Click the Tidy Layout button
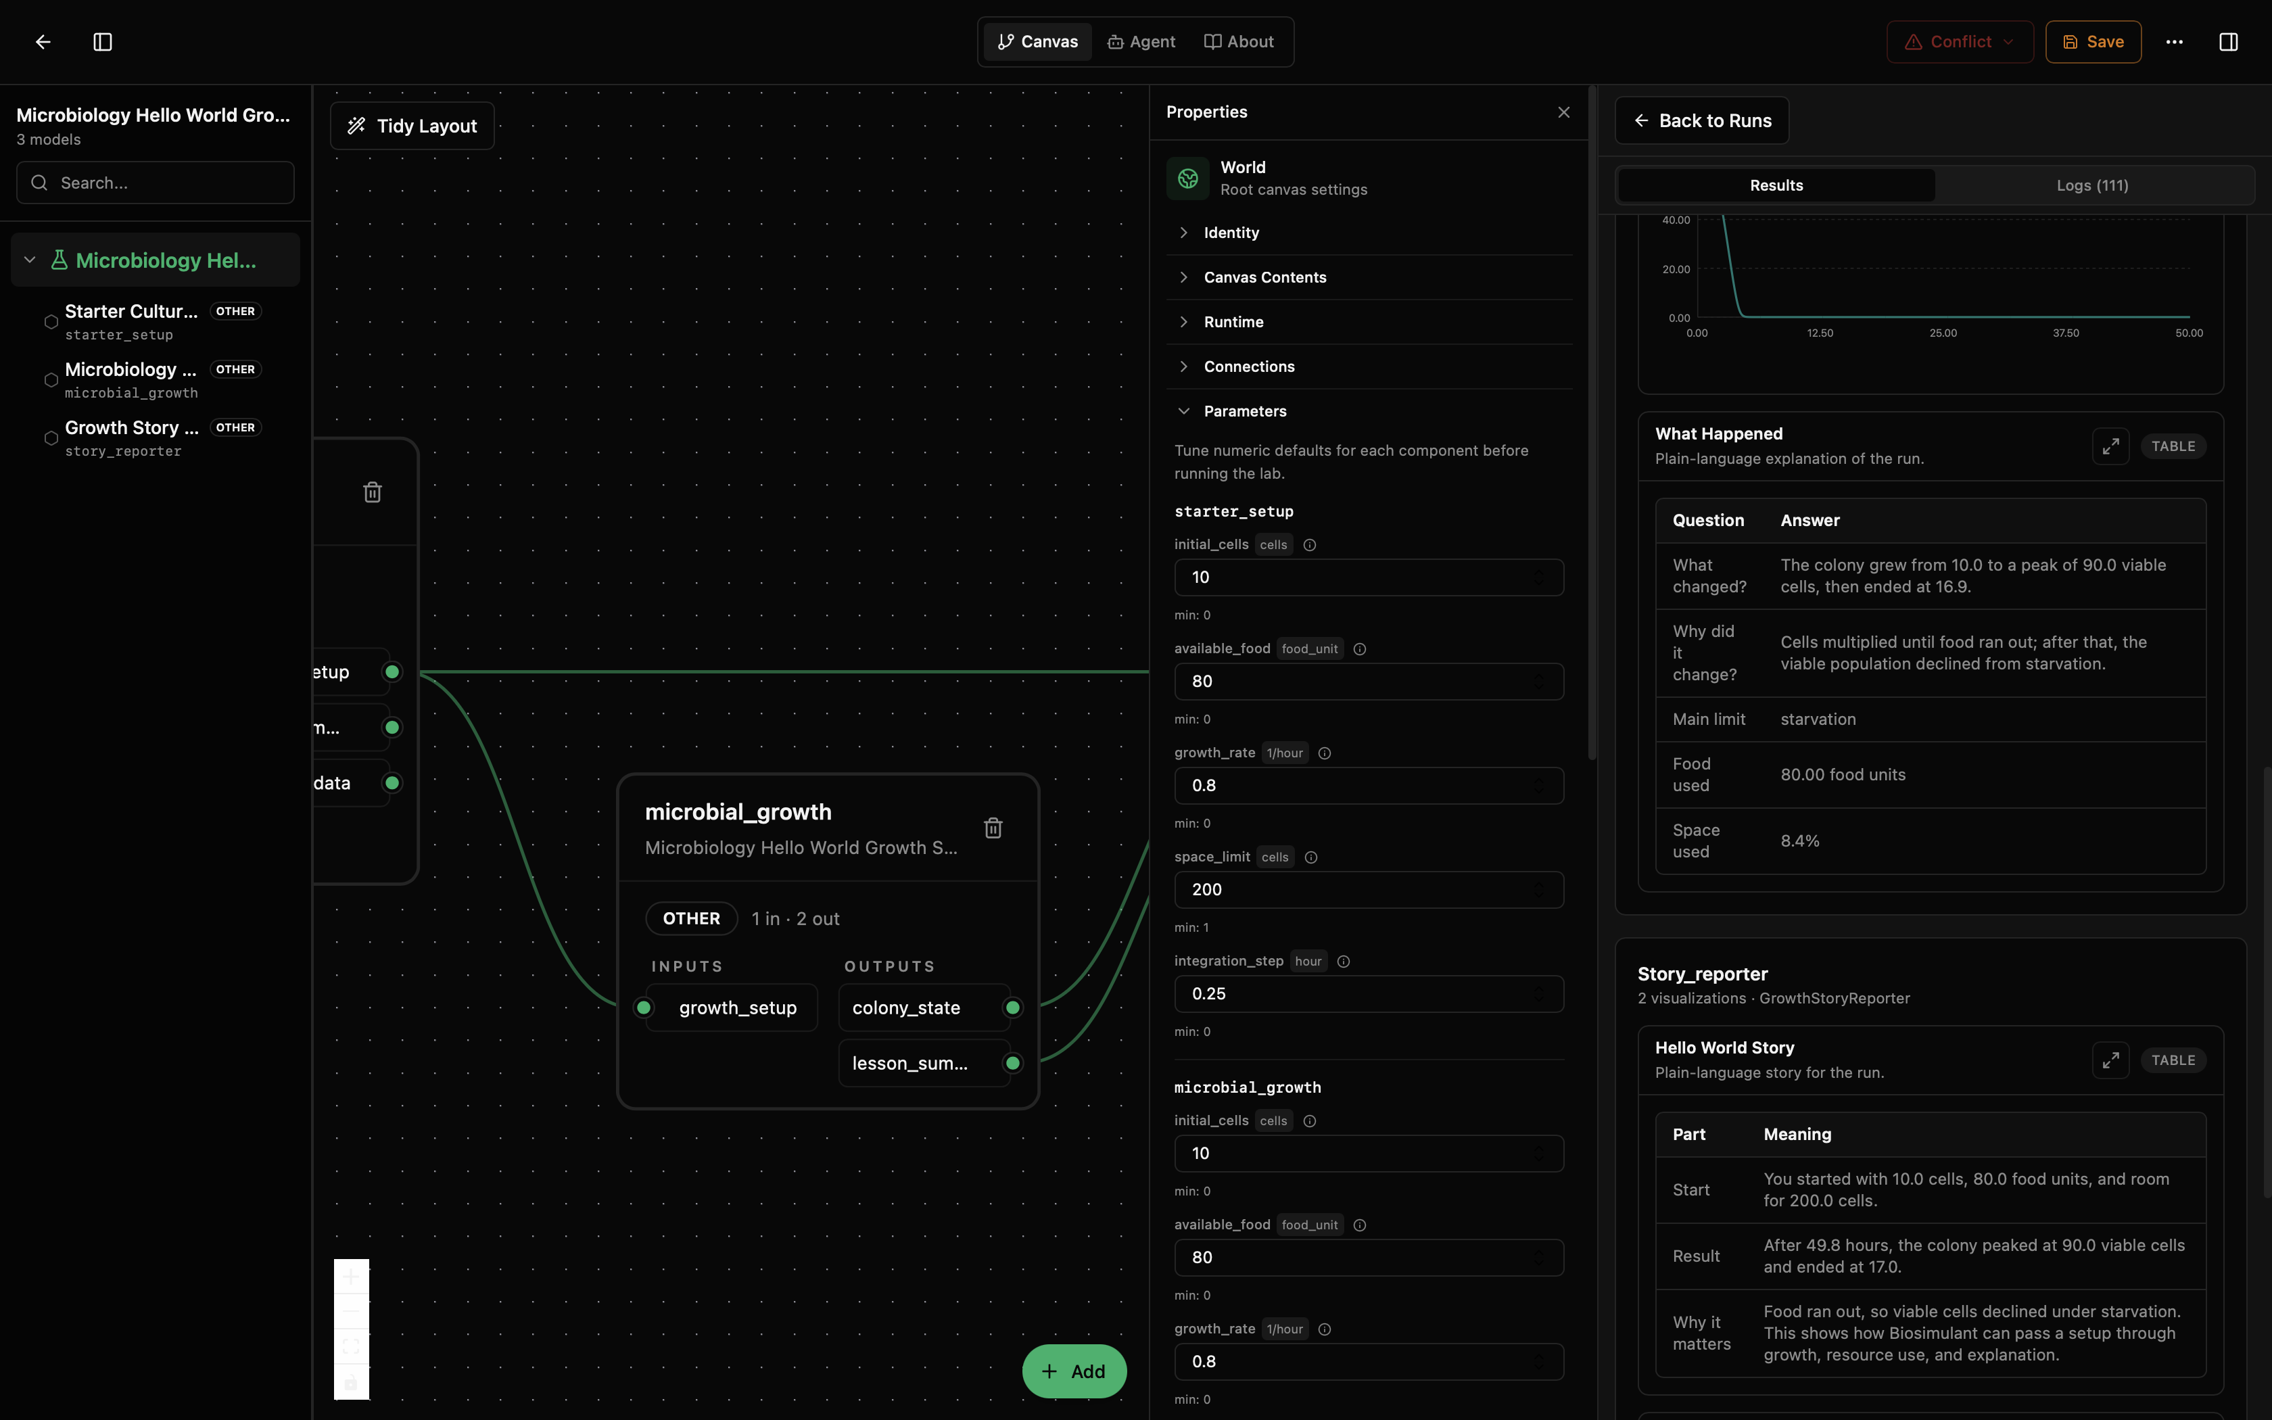Screen dimensions: 2272x1420 point(412,126)
